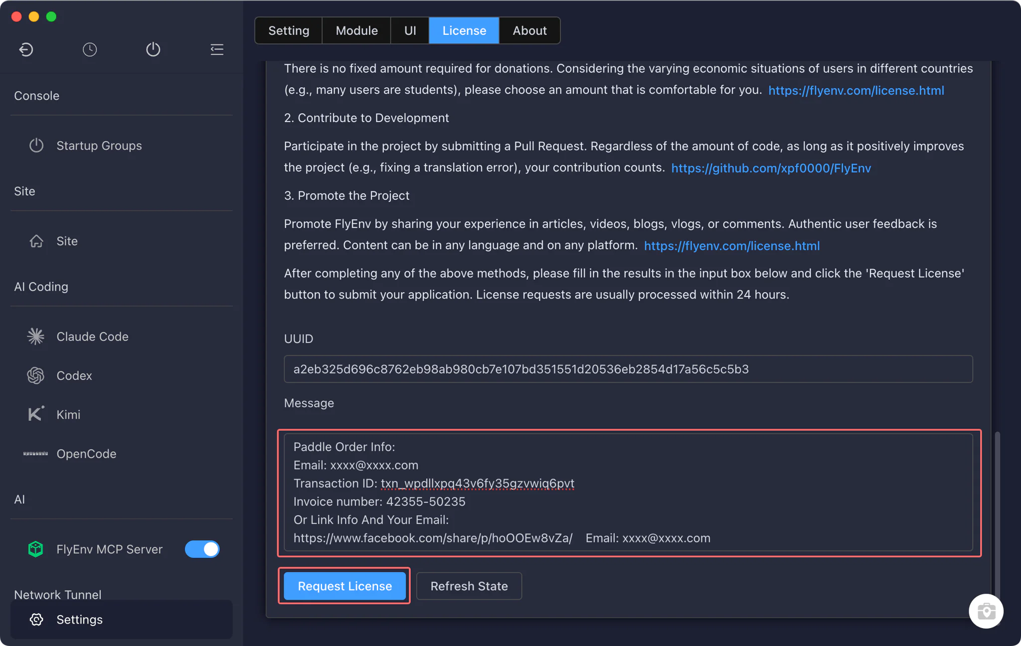Image resolution: width=1021 pixels, height=646 pixels.
Task: Click the 'Message' field label
Action: [309, 403]
